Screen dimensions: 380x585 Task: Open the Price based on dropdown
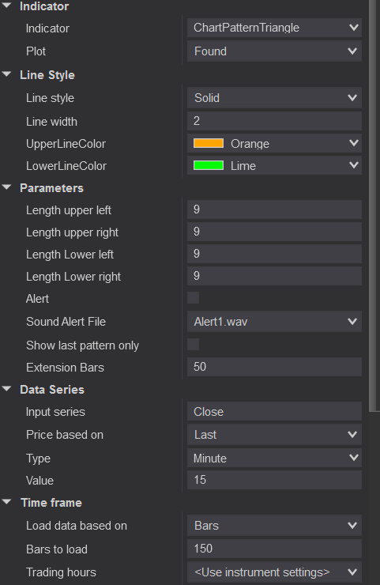tap(274, 434)
